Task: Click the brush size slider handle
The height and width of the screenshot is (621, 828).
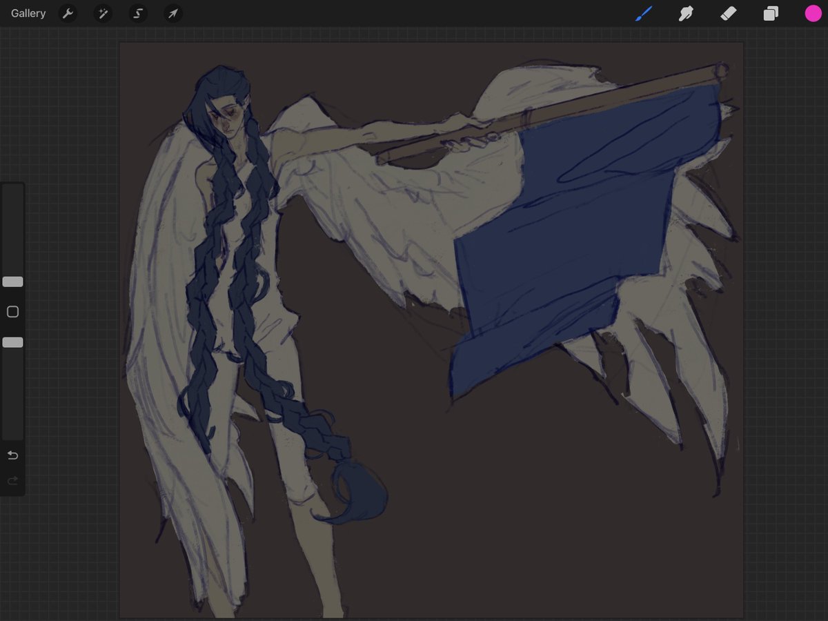Action: 12,282
